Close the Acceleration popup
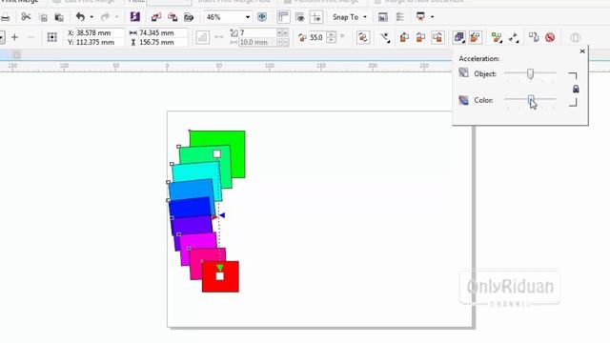This screenshot has width=610, height=343. pos(582,50)
